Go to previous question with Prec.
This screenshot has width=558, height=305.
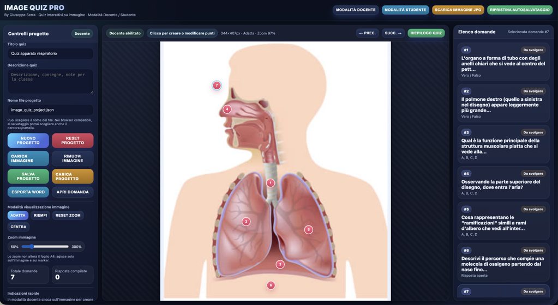point(367,33)
